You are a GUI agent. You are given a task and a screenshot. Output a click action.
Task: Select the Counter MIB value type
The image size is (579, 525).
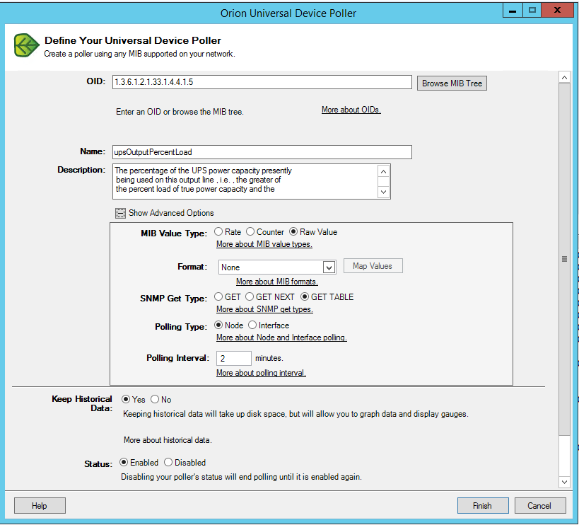pyautogui.click(x=250, y=231)
